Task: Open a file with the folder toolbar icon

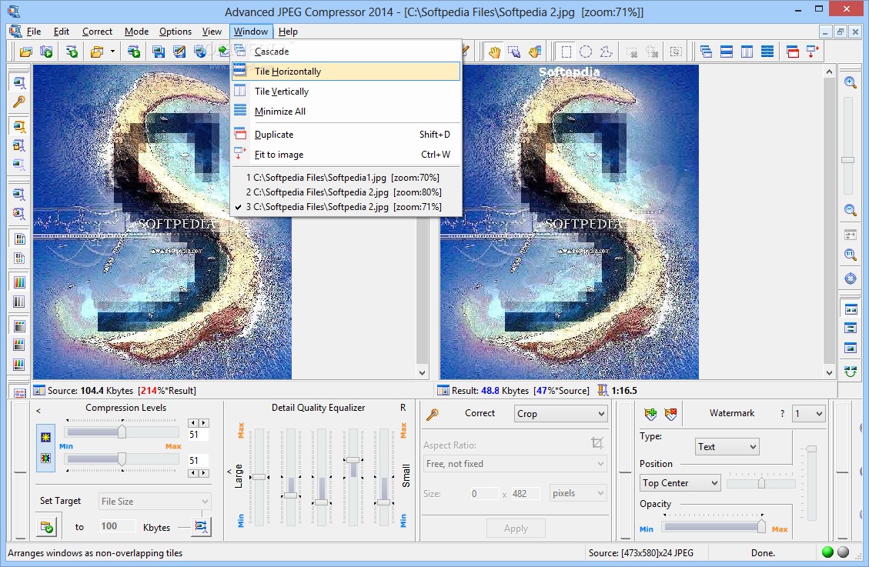Action: 25,52
